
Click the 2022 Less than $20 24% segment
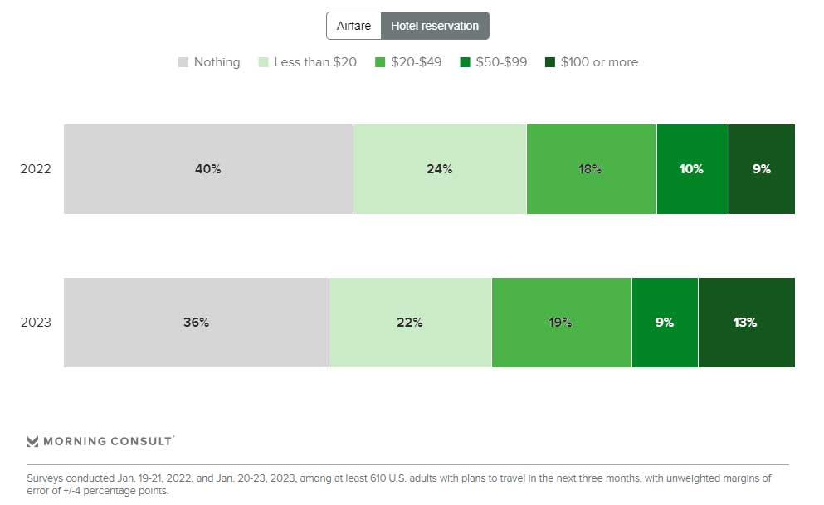(439, 169)
